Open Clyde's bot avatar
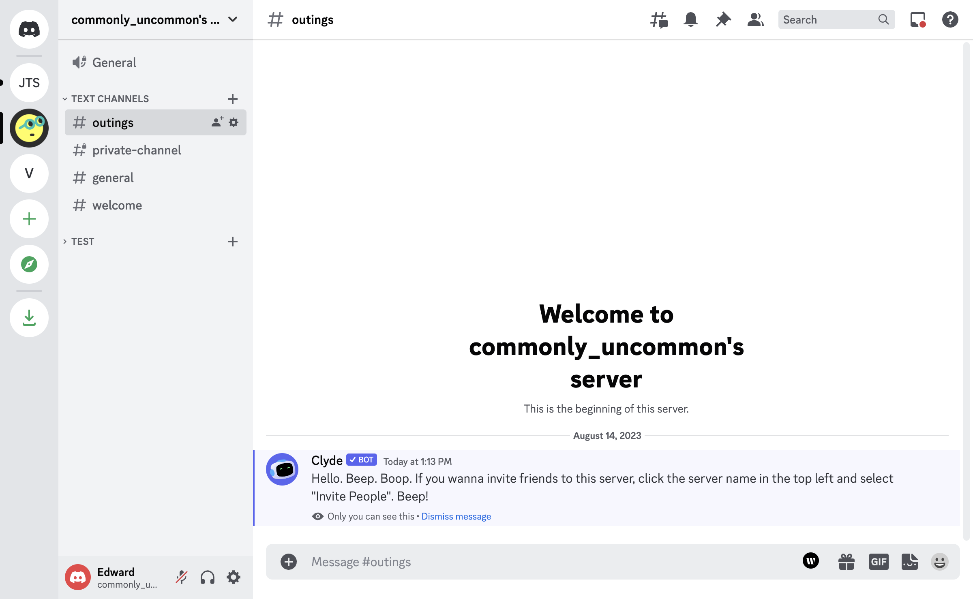The image size is (973, 599). 282,469
